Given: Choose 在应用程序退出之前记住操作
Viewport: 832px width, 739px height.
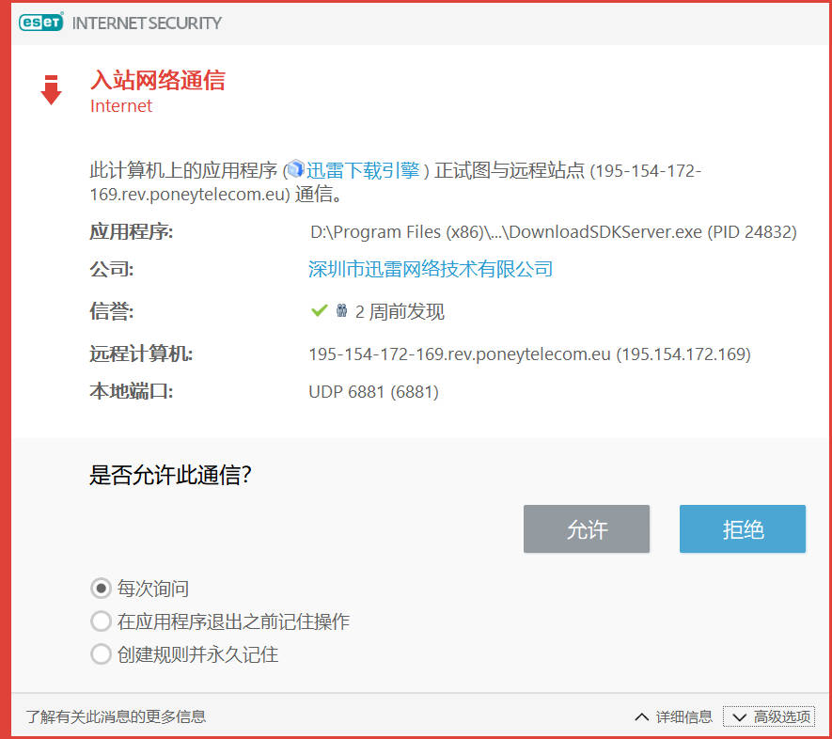Looking at the screenshot, I should click(102, 621).
